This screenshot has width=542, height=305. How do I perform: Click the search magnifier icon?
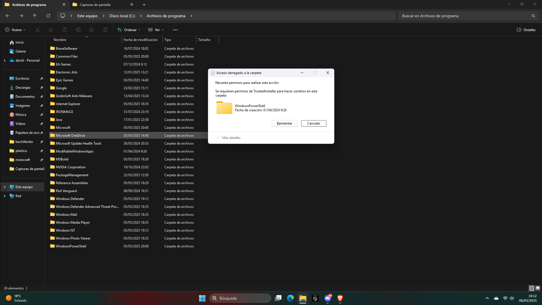click(533, 16)
